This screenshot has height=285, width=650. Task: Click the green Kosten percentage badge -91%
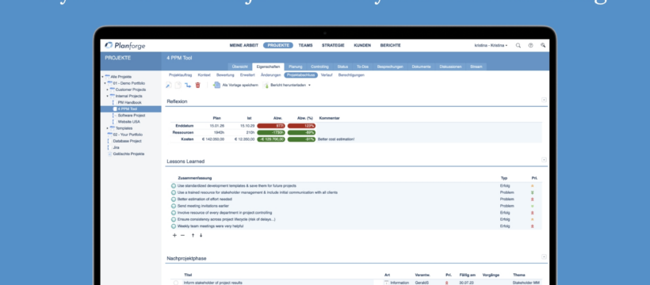pos(301,139)
